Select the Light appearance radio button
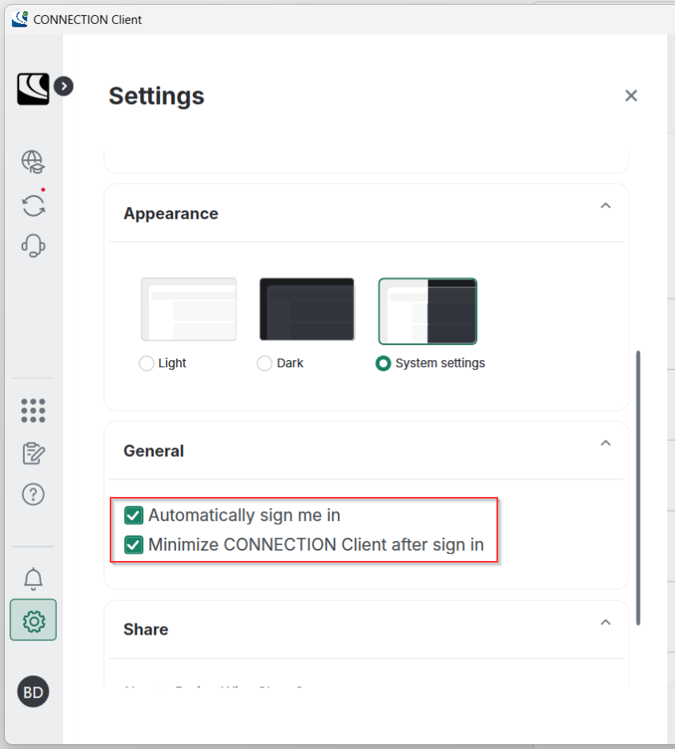The height and width of the screenshot is (749, 675). click(147, 363)
